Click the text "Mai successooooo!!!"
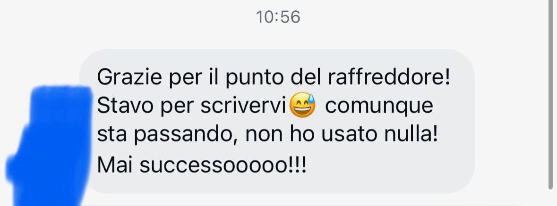The image size is (557, 206). [201, 165]
